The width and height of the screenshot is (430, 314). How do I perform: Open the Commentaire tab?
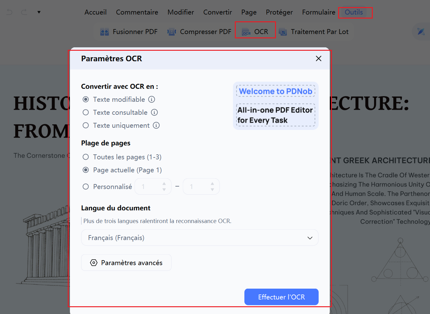coord(137,12)
